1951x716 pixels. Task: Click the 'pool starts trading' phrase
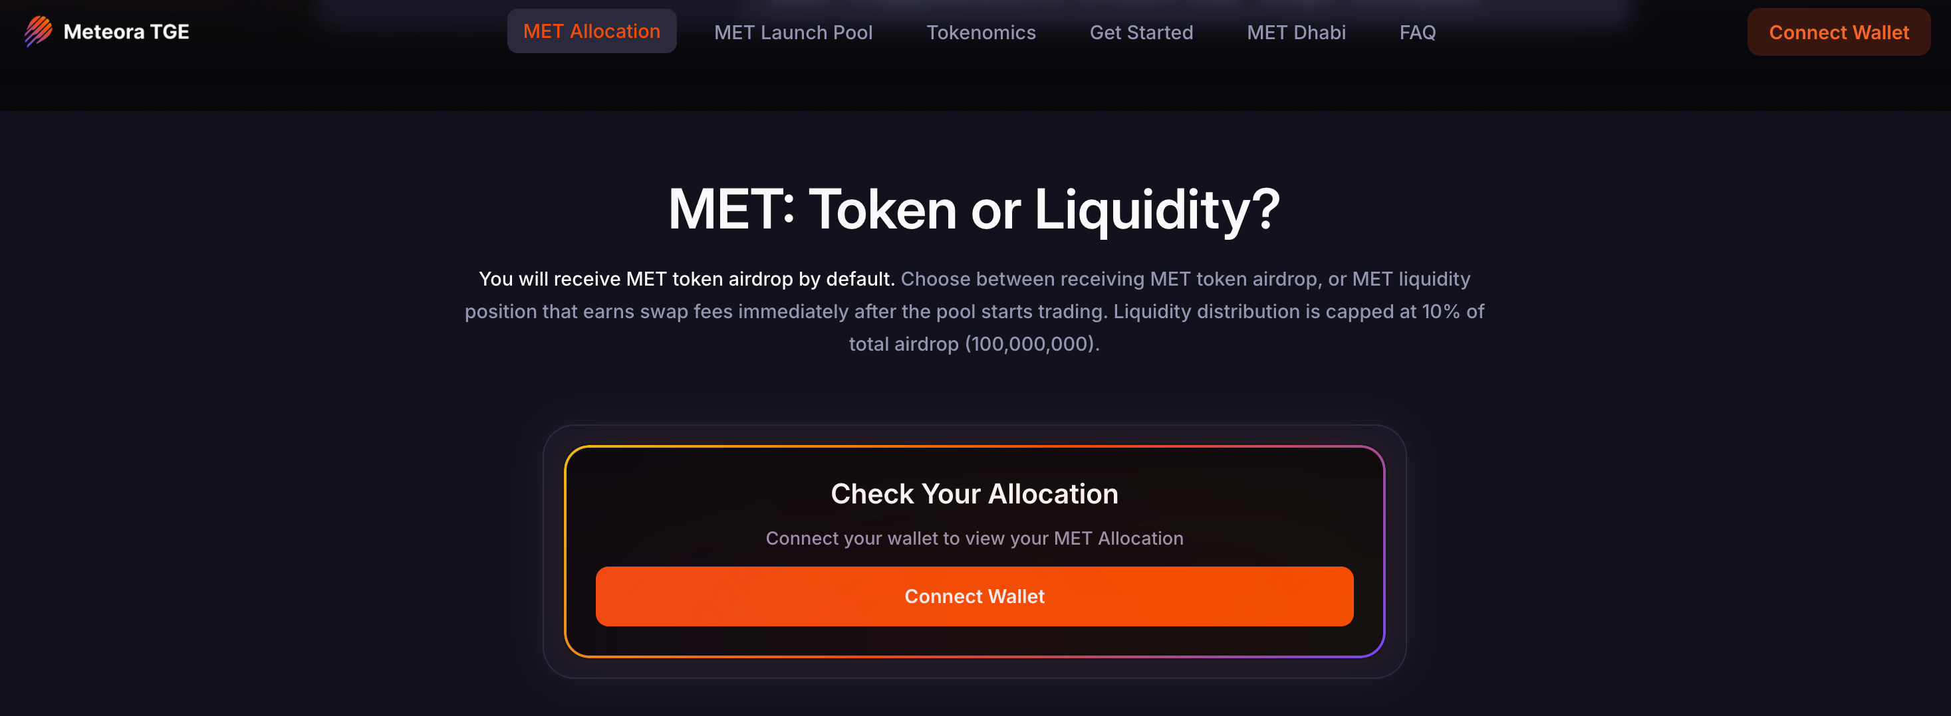pos(1021,311)
